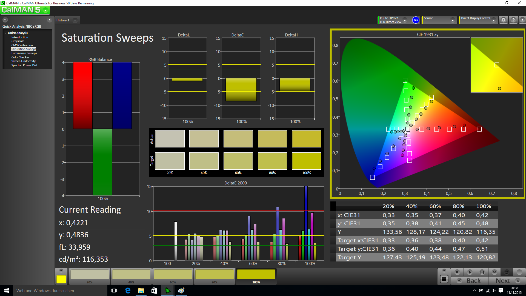Click the Y value 133,56 in table

coord(392,232)
